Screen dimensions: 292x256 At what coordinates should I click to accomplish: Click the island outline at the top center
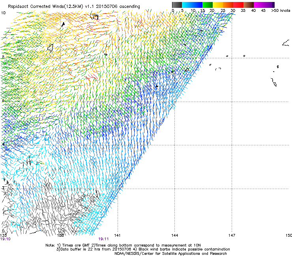tap(94, 17)
